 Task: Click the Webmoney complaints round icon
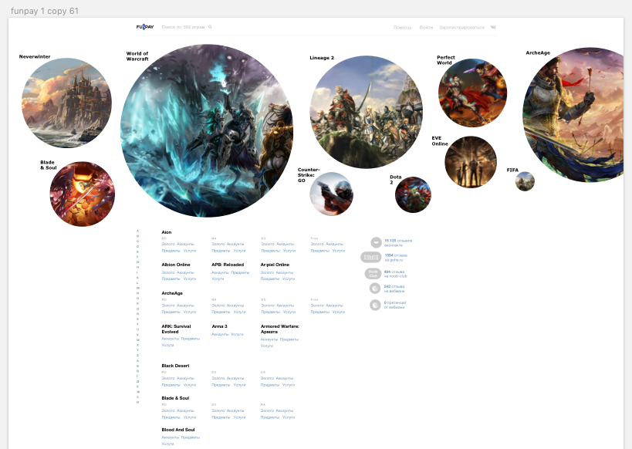376,305
